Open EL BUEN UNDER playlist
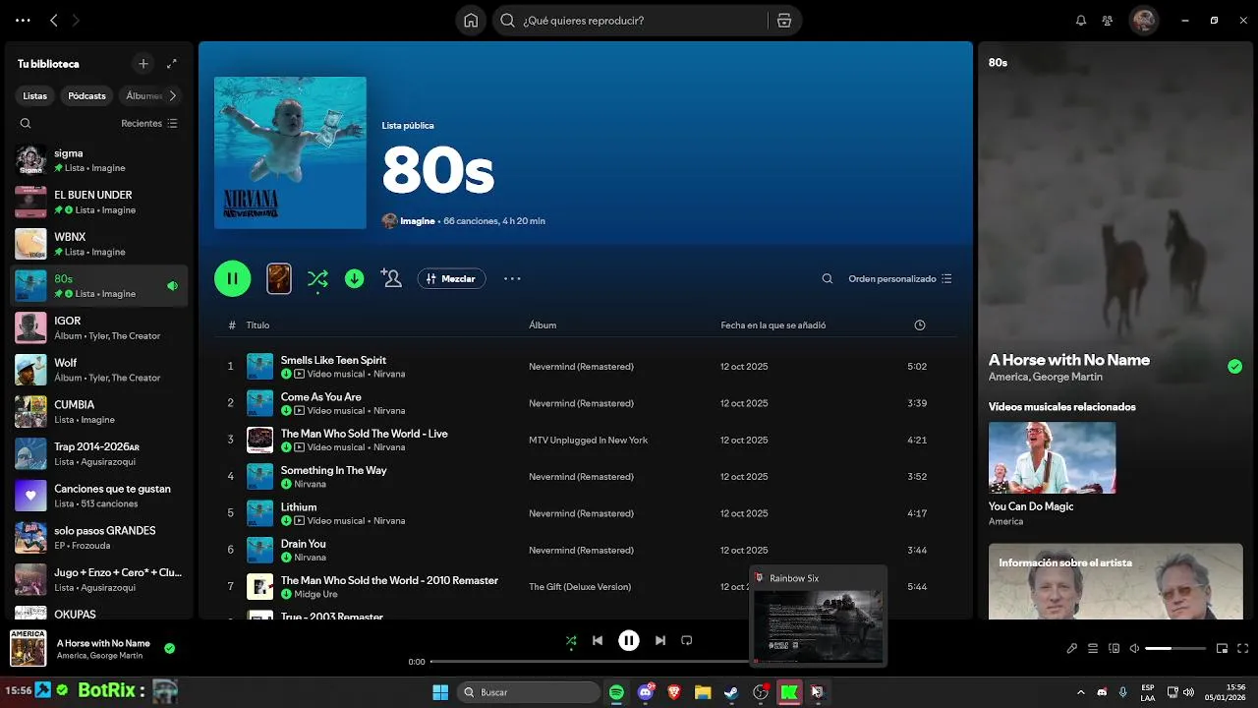Screen dimensions: 1258x708 pyautogui.click(x=98, y=202)
